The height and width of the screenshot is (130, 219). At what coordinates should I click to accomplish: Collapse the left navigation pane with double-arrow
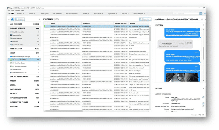[x=9, y=19]
